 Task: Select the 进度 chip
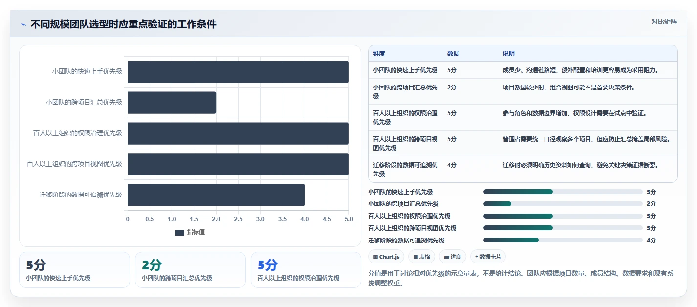pos(453,257)
